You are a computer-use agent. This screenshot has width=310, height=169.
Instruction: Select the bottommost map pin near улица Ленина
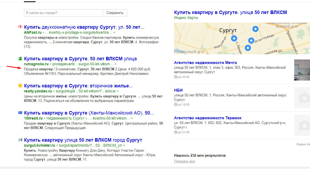(248, 48)
